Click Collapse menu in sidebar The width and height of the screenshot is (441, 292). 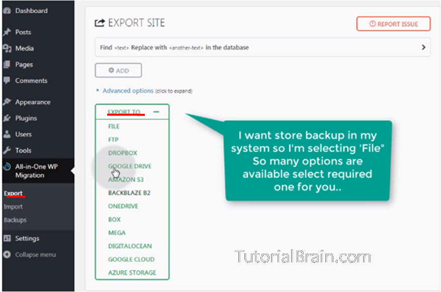click(x=35, y=255)
